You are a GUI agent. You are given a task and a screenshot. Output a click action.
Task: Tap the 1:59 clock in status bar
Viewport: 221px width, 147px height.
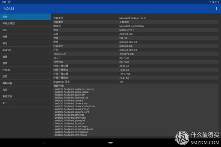point(4,2)
